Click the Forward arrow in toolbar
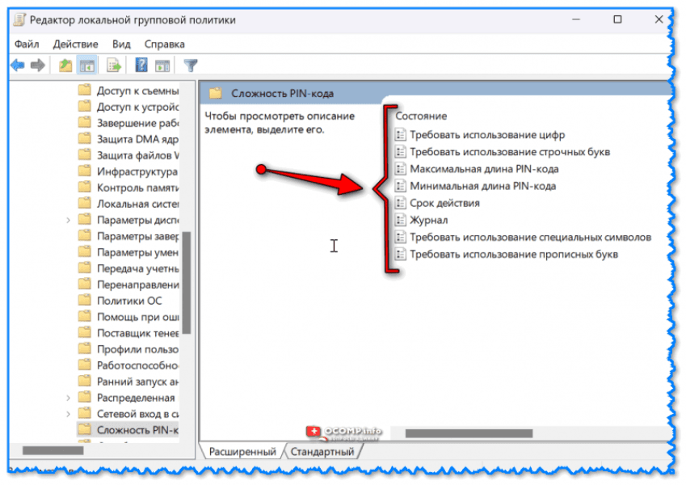The image size is (686, 485). (36, 65)
